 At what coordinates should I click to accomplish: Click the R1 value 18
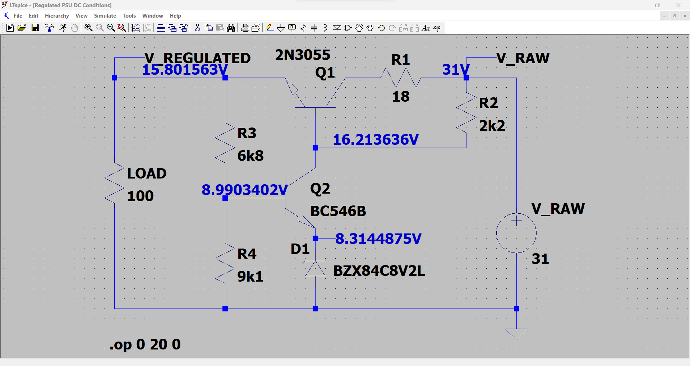[x=401, y=97]
